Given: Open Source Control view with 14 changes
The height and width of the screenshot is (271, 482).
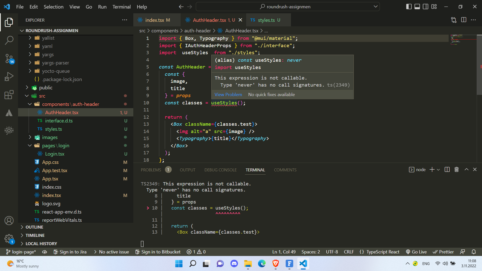Looking at the screenshot, I should point(9,59).
